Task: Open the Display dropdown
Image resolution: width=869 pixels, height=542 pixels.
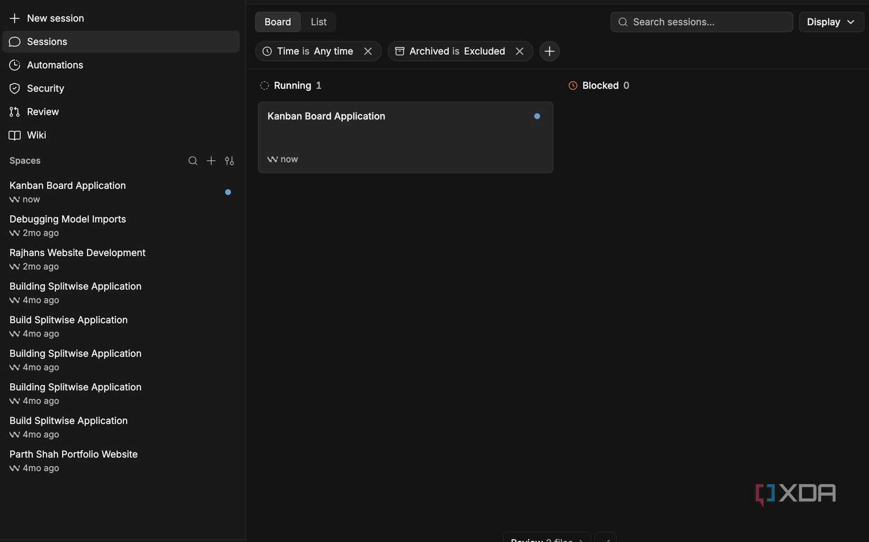Action: [x=831, y=22]
